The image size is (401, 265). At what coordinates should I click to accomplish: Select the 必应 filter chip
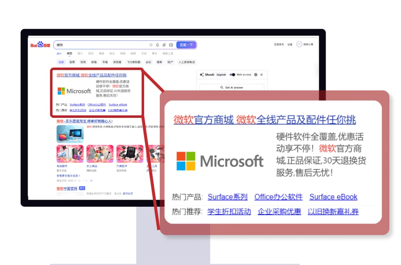pyautogui.click(x=148, y=62)
